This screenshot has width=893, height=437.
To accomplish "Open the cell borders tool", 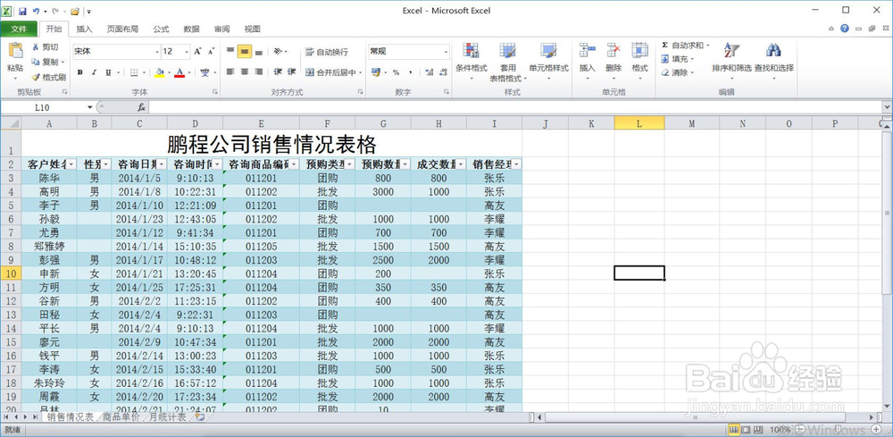I will click(x=135, y=72).
